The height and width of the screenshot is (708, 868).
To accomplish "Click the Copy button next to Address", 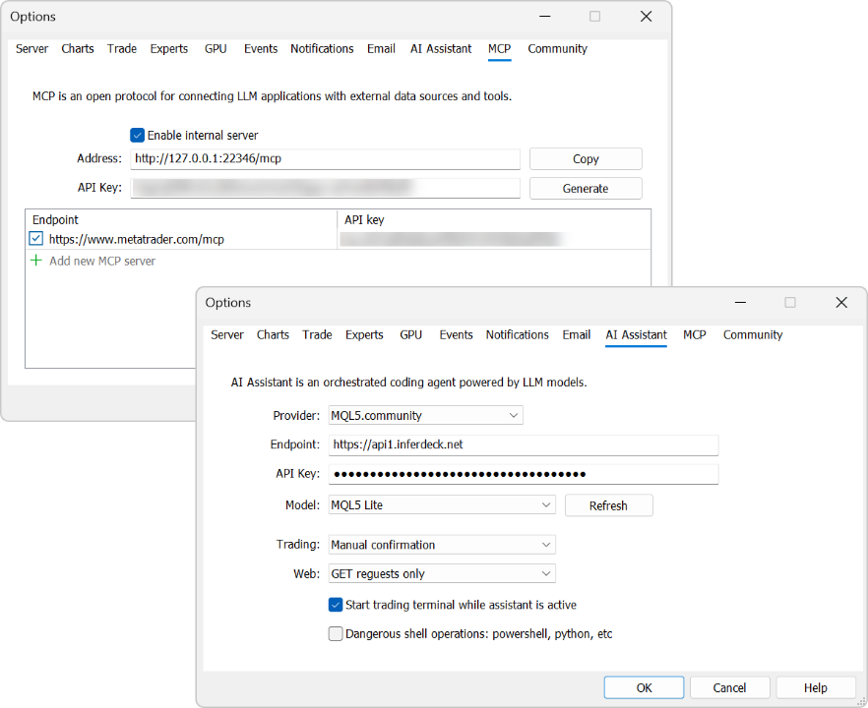I will [586, 158].
